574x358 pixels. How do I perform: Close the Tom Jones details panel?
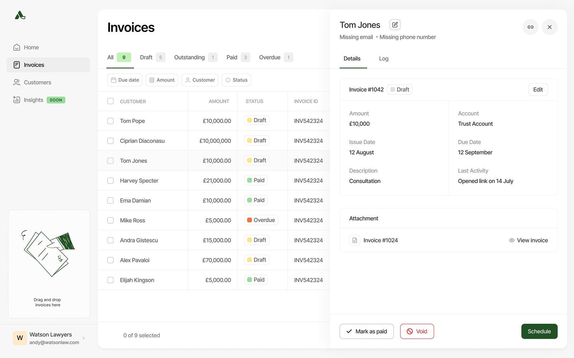549,27
